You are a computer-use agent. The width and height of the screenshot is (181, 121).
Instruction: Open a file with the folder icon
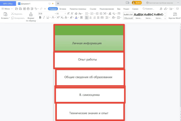pyautogui.click(x=17, y=9)
